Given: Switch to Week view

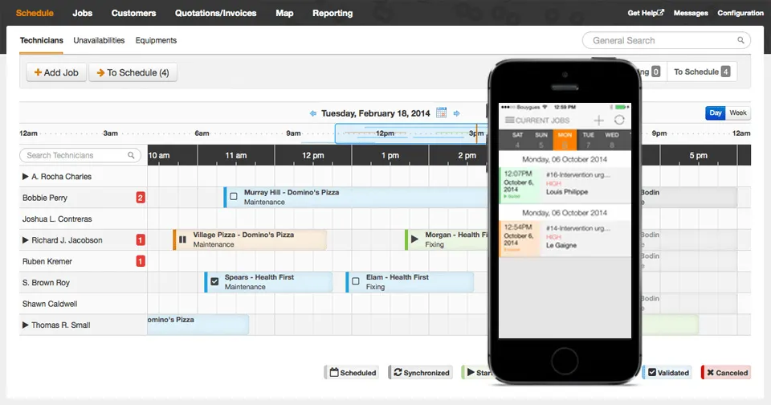Looking at the screenshot, I should pyautogui.click(x=737, y=112).
